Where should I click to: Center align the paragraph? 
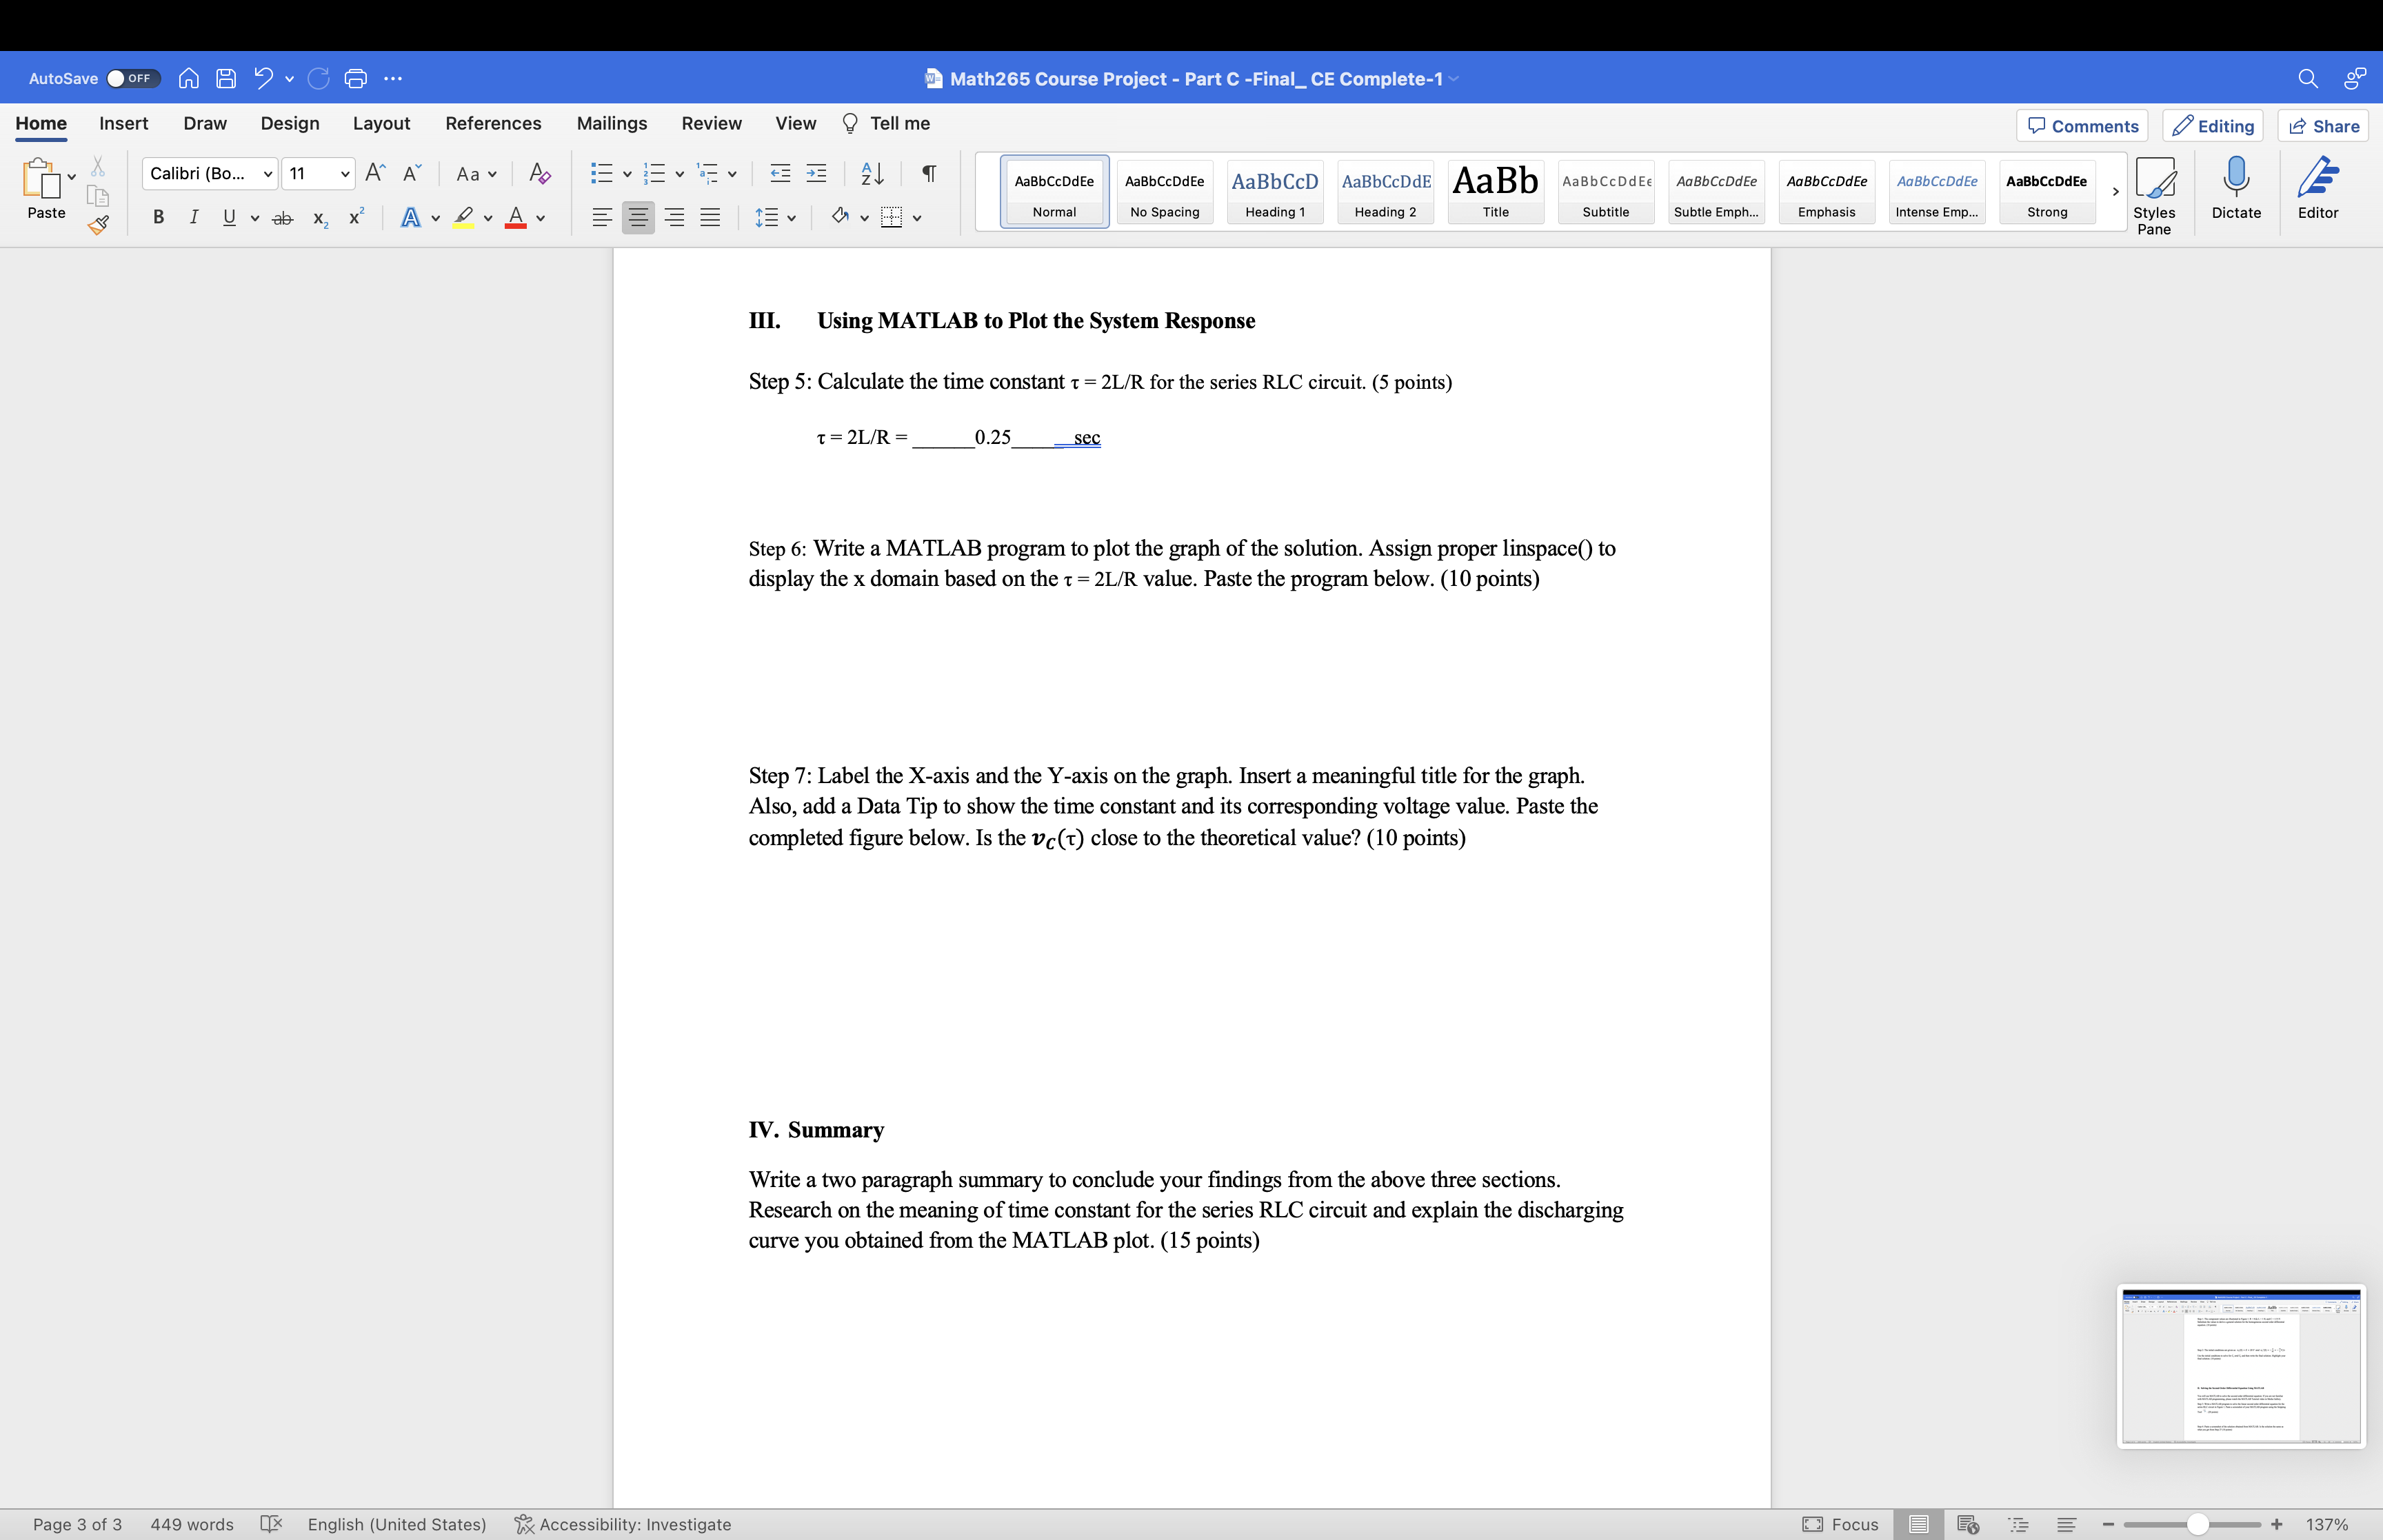click(x=638, y=217)
